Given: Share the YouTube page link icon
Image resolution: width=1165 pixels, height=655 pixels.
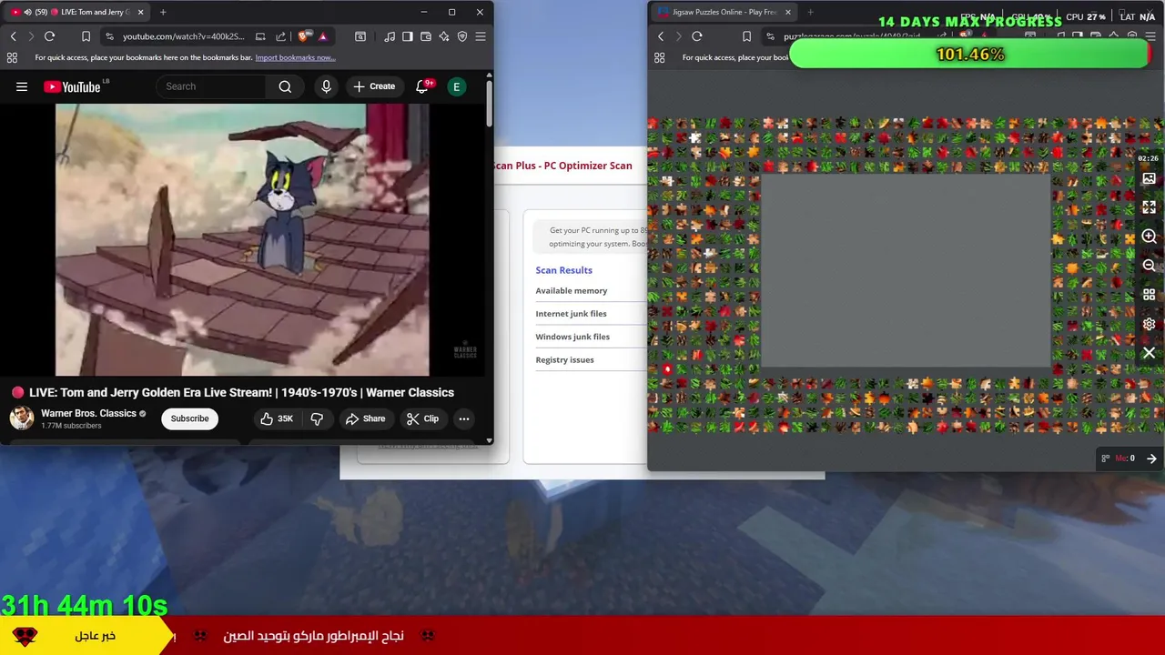Looking at the screenshot, I should pyautogui.click(x=280, y=36).
